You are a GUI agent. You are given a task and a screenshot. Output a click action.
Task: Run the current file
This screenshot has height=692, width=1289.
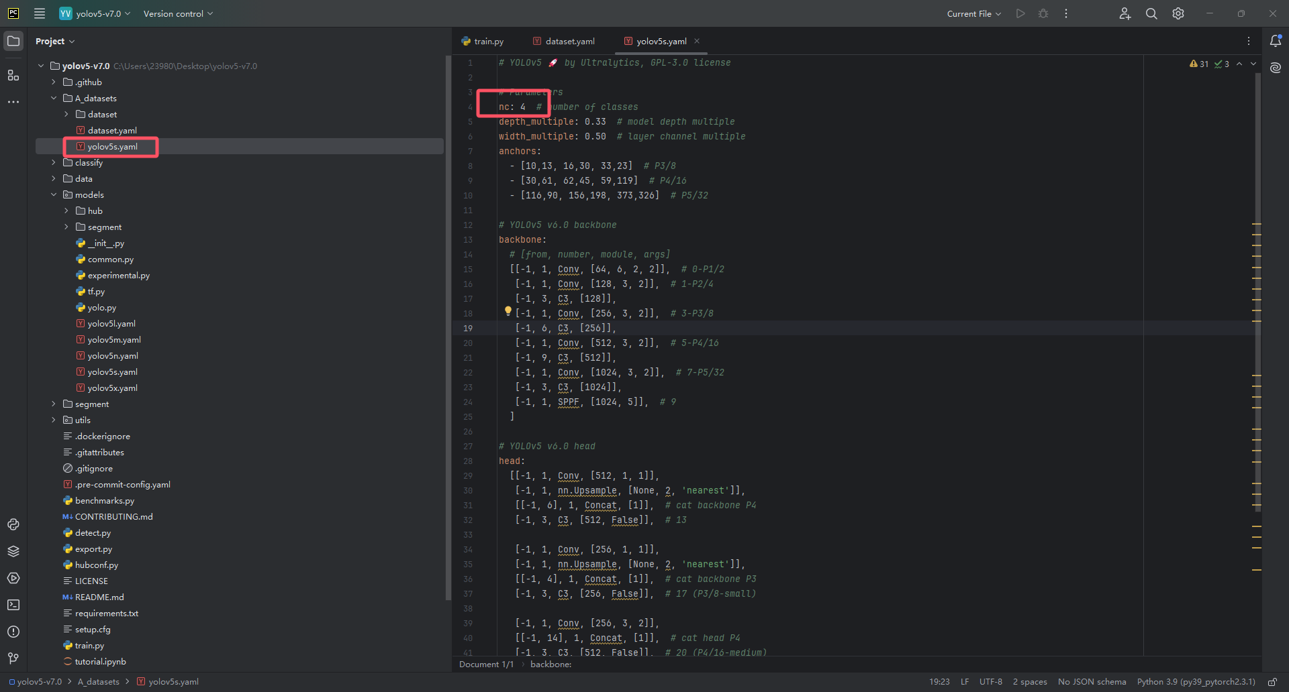point(1020,13)
